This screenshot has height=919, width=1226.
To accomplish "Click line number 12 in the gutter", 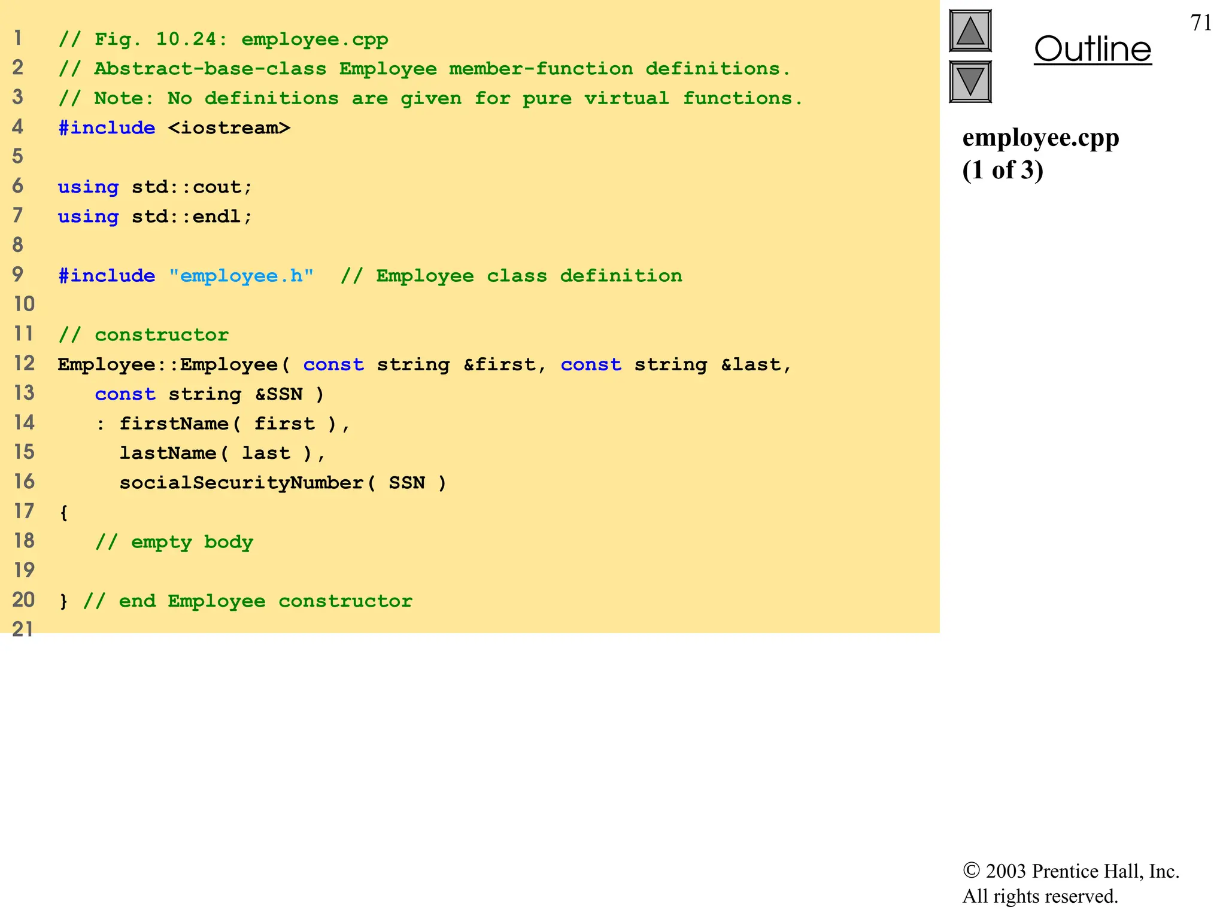I will click(24, 363).
